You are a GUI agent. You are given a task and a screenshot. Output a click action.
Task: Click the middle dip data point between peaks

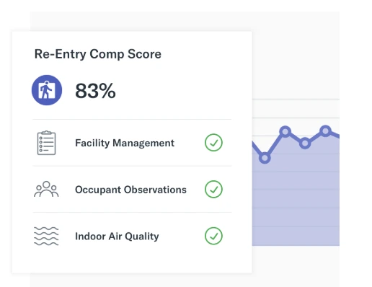[305, 143]
